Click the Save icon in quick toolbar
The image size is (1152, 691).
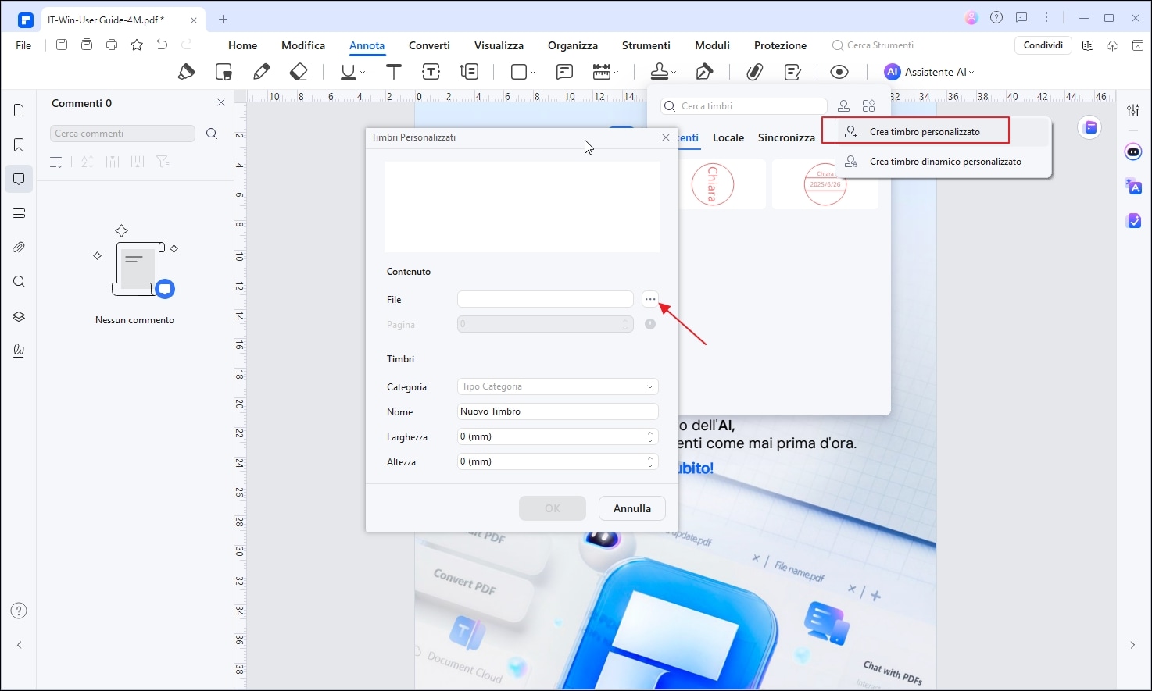[x=62, y=45]
